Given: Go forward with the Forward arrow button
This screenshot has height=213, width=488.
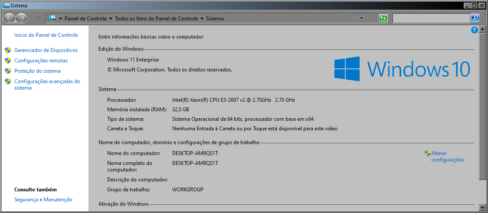Looking at the screenshot, I should click(21, 18).
